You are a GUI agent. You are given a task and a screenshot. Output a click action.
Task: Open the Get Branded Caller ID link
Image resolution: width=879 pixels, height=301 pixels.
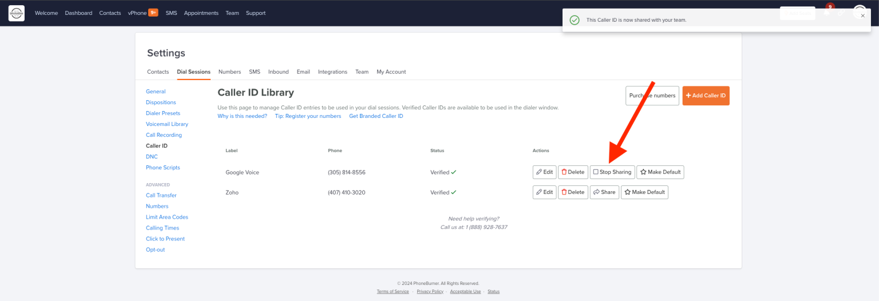coord(376,116)
